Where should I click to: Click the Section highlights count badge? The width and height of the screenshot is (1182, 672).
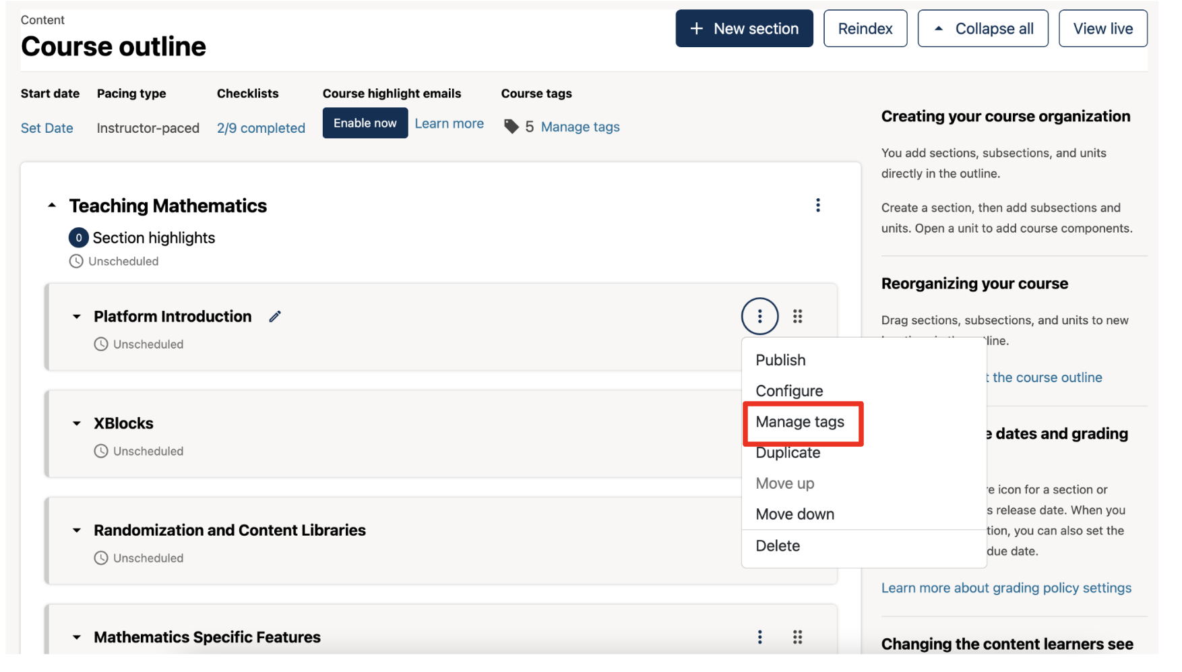(78, 238)
